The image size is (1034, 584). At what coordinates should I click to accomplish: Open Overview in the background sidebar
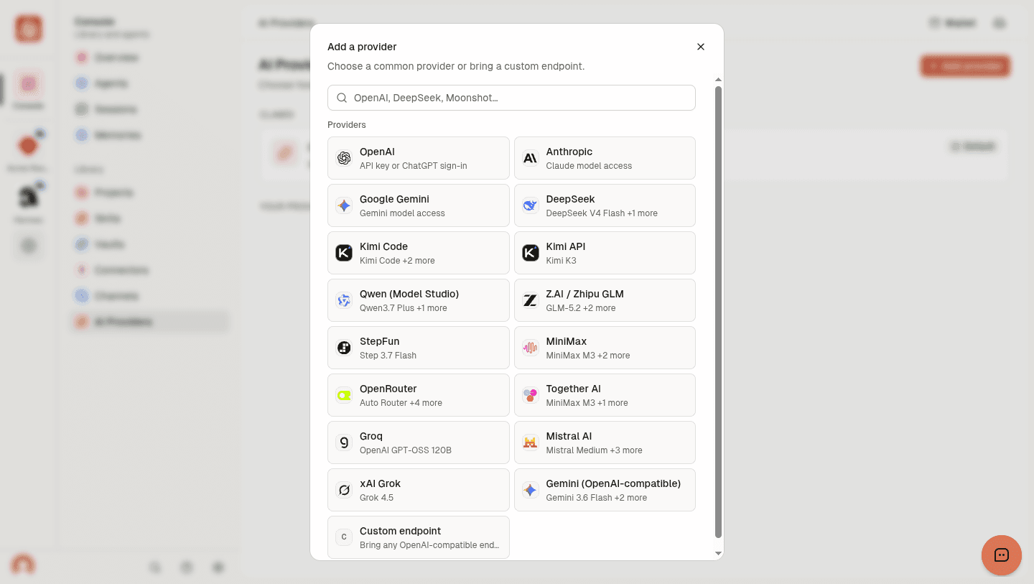click(x=149, y=57)
